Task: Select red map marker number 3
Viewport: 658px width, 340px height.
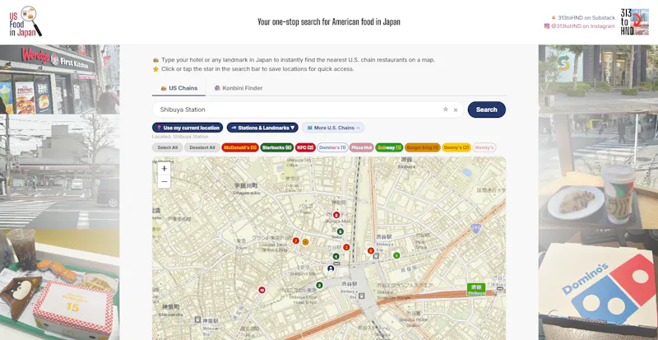Action: coord(346,247)
